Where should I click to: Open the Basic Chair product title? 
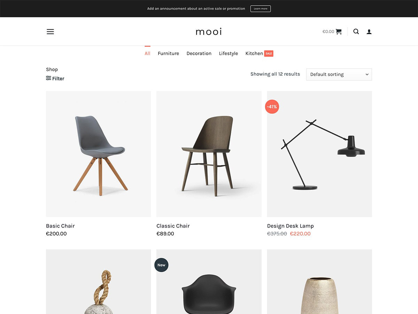[60, 226]
